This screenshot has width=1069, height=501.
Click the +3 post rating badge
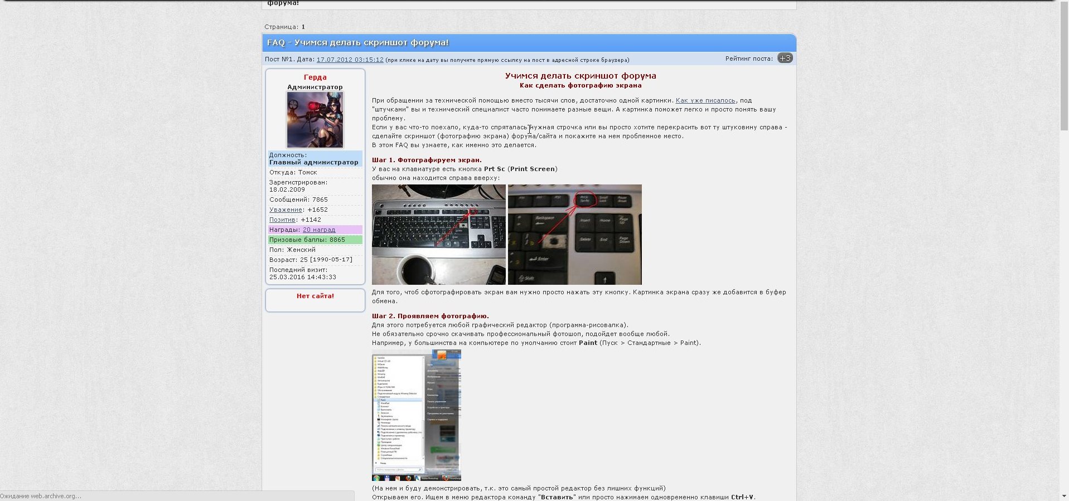pos(785,58)
